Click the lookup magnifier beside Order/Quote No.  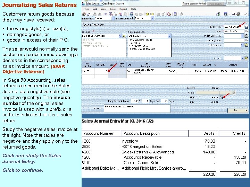point(246,36)
